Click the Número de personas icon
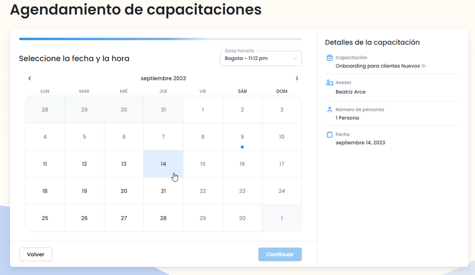 329,110
